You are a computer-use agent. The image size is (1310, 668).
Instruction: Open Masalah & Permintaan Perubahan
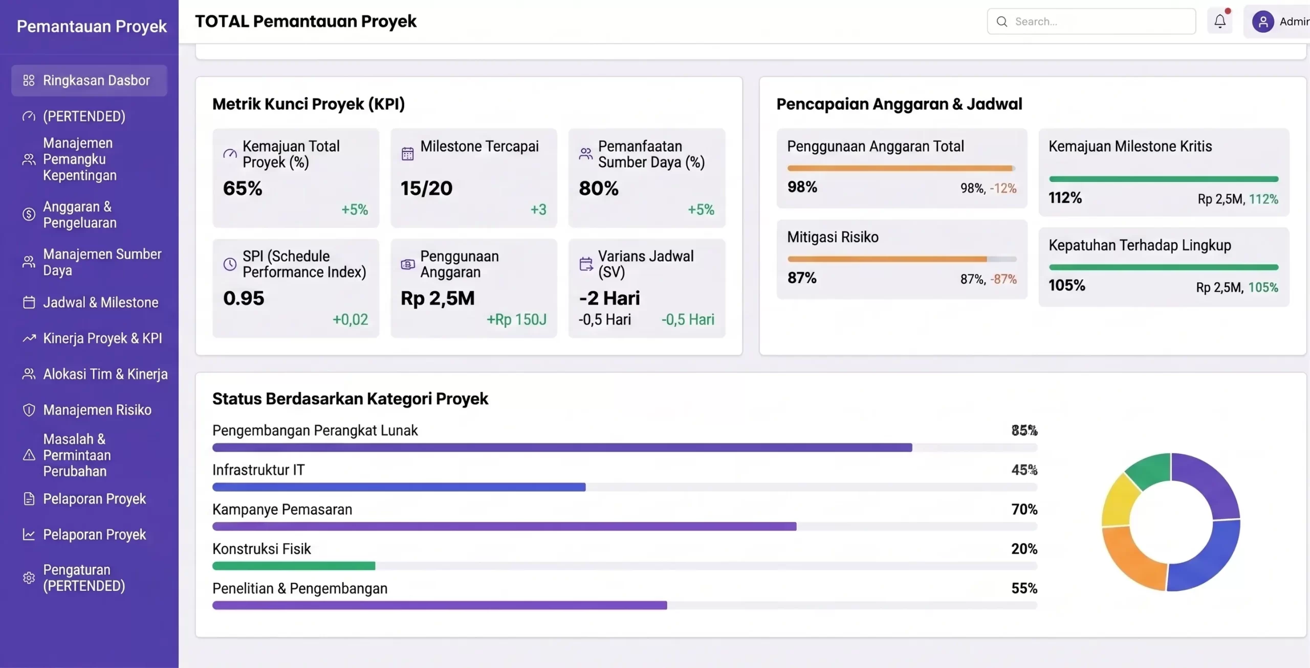(89, 455)
